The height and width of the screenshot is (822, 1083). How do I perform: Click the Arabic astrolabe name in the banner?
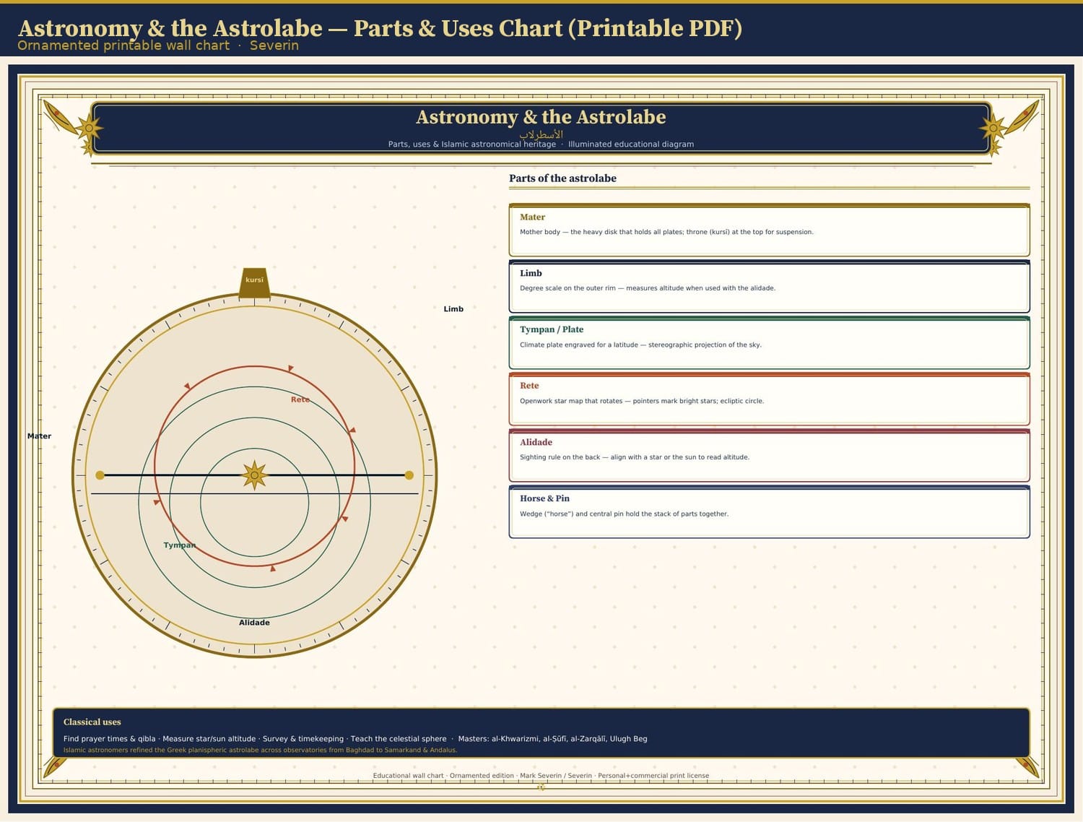point(541,134)
